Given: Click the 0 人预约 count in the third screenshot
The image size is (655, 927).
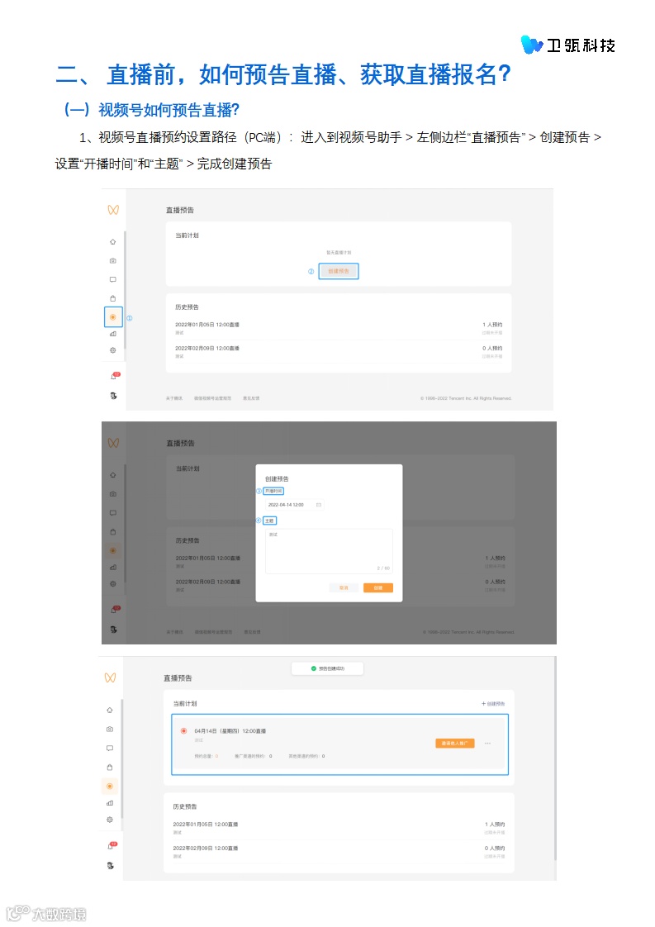Looking at the screenshot, I should tap(495, 848).
